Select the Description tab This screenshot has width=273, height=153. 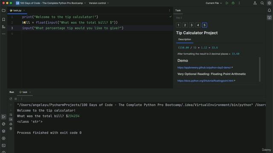click(185, 40)
